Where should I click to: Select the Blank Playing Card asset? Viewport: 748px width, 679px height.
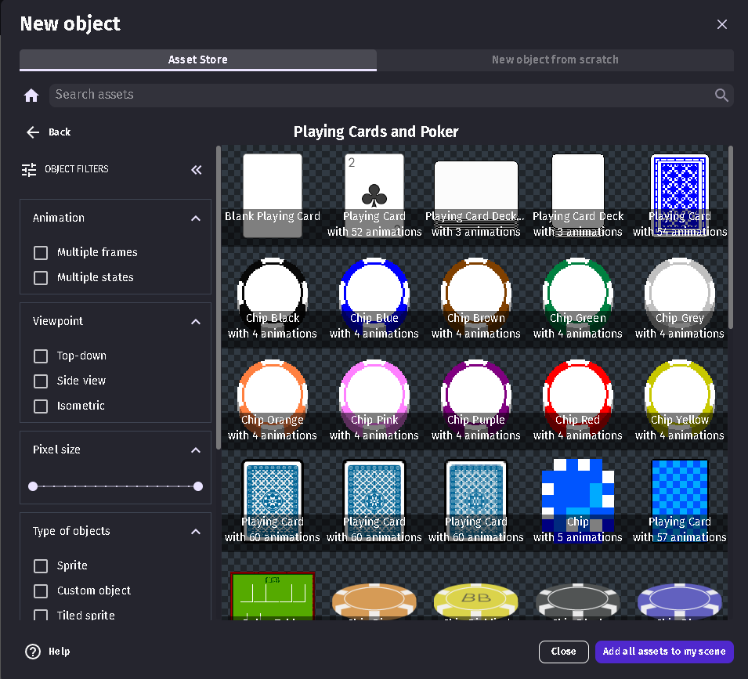[x=273, y=196]
